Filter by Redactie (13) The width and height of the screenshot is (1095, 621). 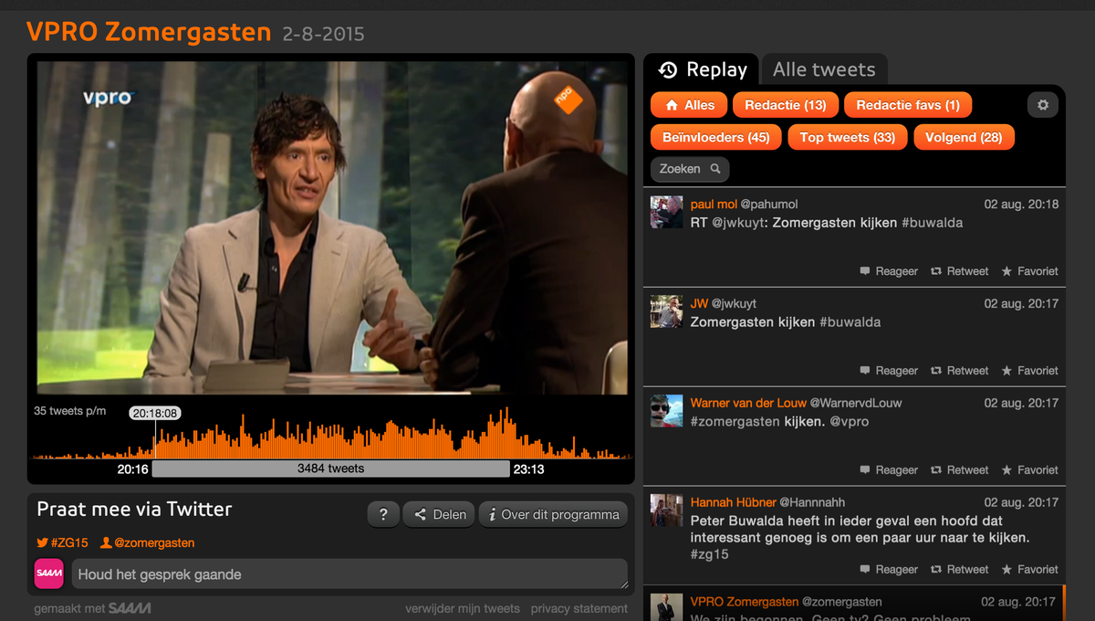pos(786,105)
